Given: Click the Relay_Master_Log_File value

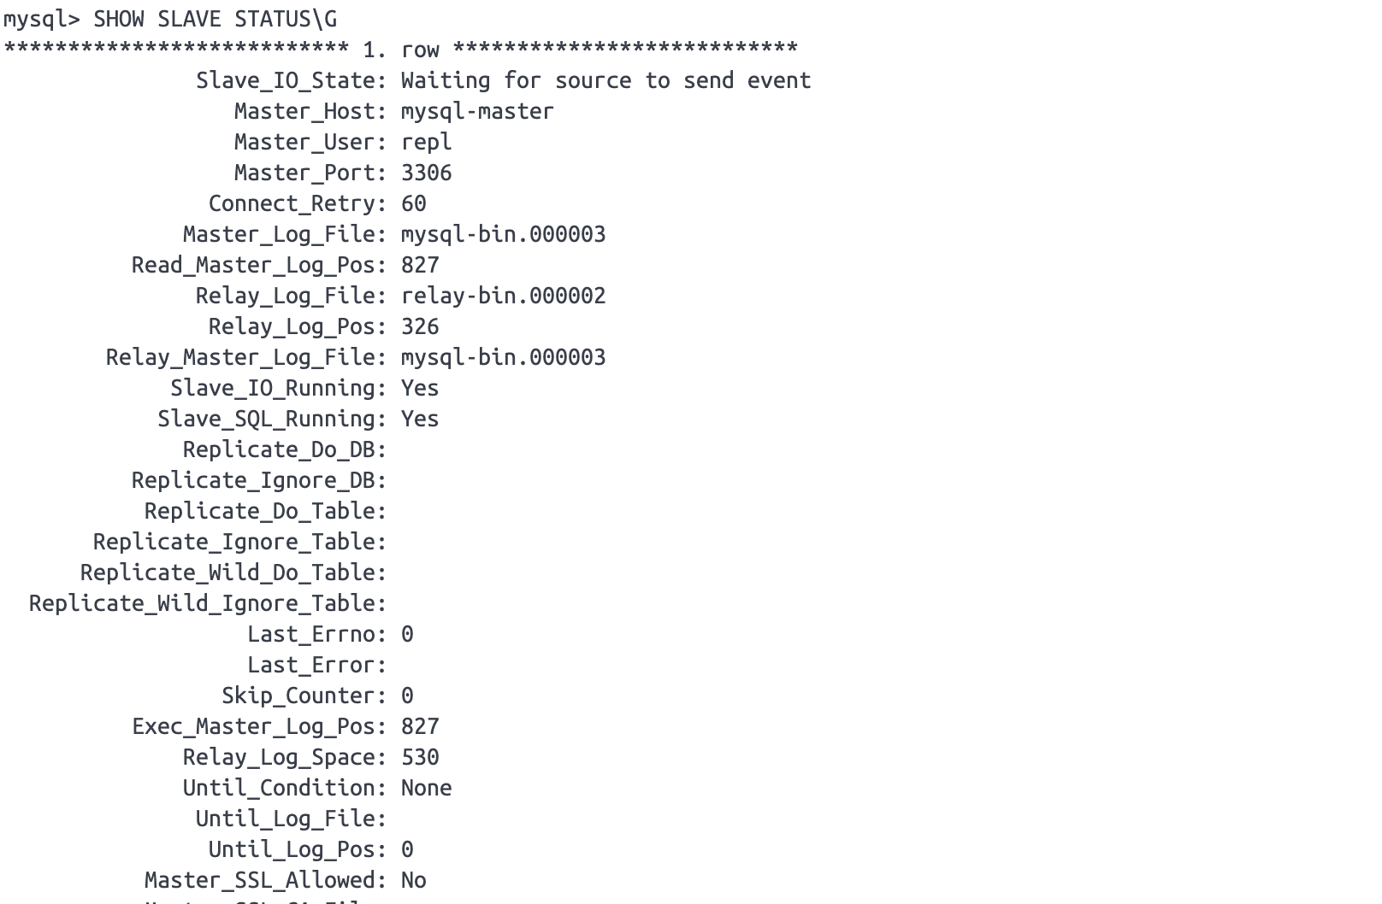Looking at the screenshot, I should point(503,358).
